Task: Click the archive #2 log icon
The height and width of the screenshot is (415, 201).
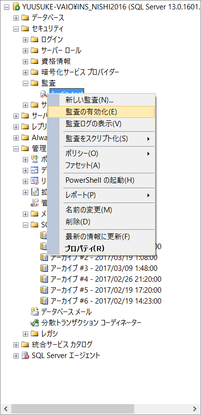Action: [x=44, y=257]
